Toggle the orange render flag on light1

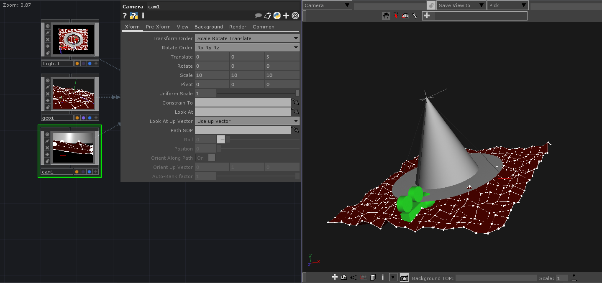(x=77, y=64)
